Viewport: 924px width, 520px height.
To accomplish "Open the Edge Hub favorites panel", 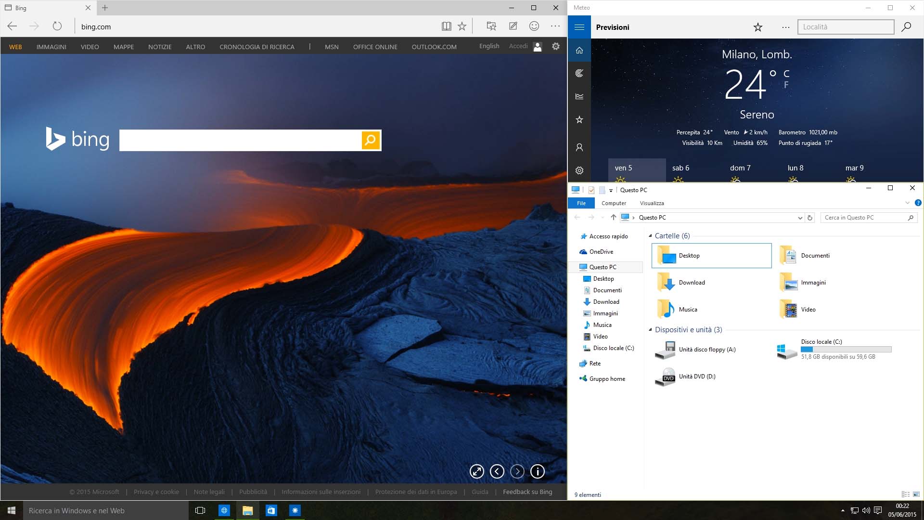I will (x=491, y=26).
